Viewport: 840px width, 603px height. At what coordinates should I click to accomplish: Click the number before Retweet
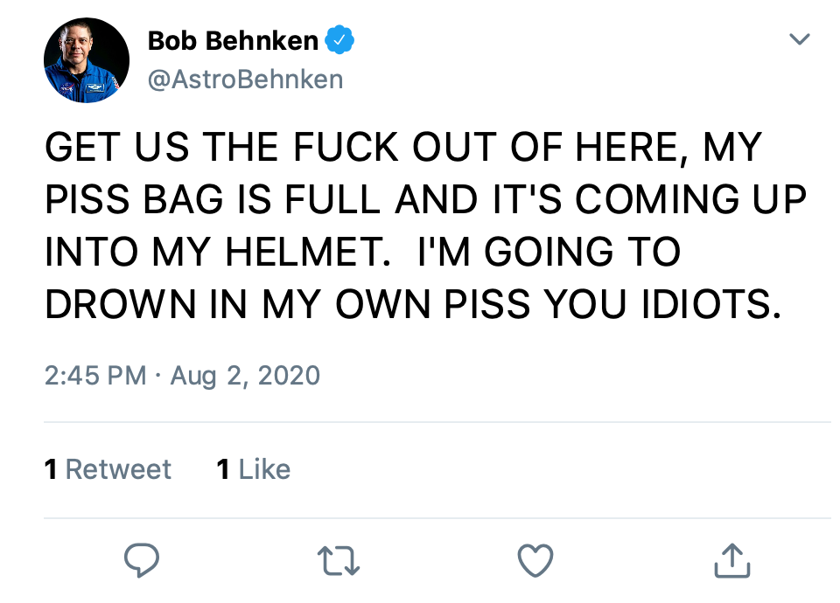pyautogui.click(x=52, y=469)
